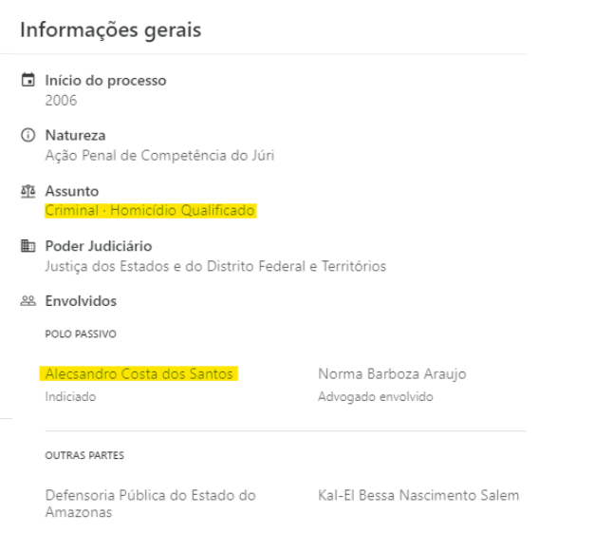Click the 2006 process start year
This screenshot has height=533, width=612.
61,101
